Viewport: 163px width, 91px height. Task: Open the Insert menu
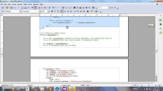14,4
